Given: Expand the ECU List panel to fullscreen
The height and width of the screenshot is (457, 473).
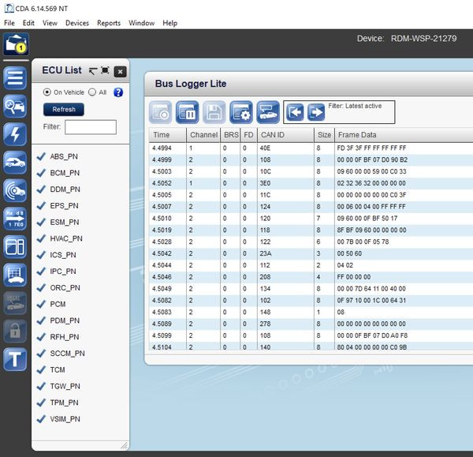Looking at the screenshot, I should pos(105,71).
